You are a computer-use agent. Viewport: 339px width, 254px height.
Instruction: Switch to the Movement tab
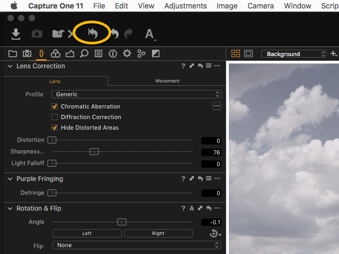[x=167, y=81]
